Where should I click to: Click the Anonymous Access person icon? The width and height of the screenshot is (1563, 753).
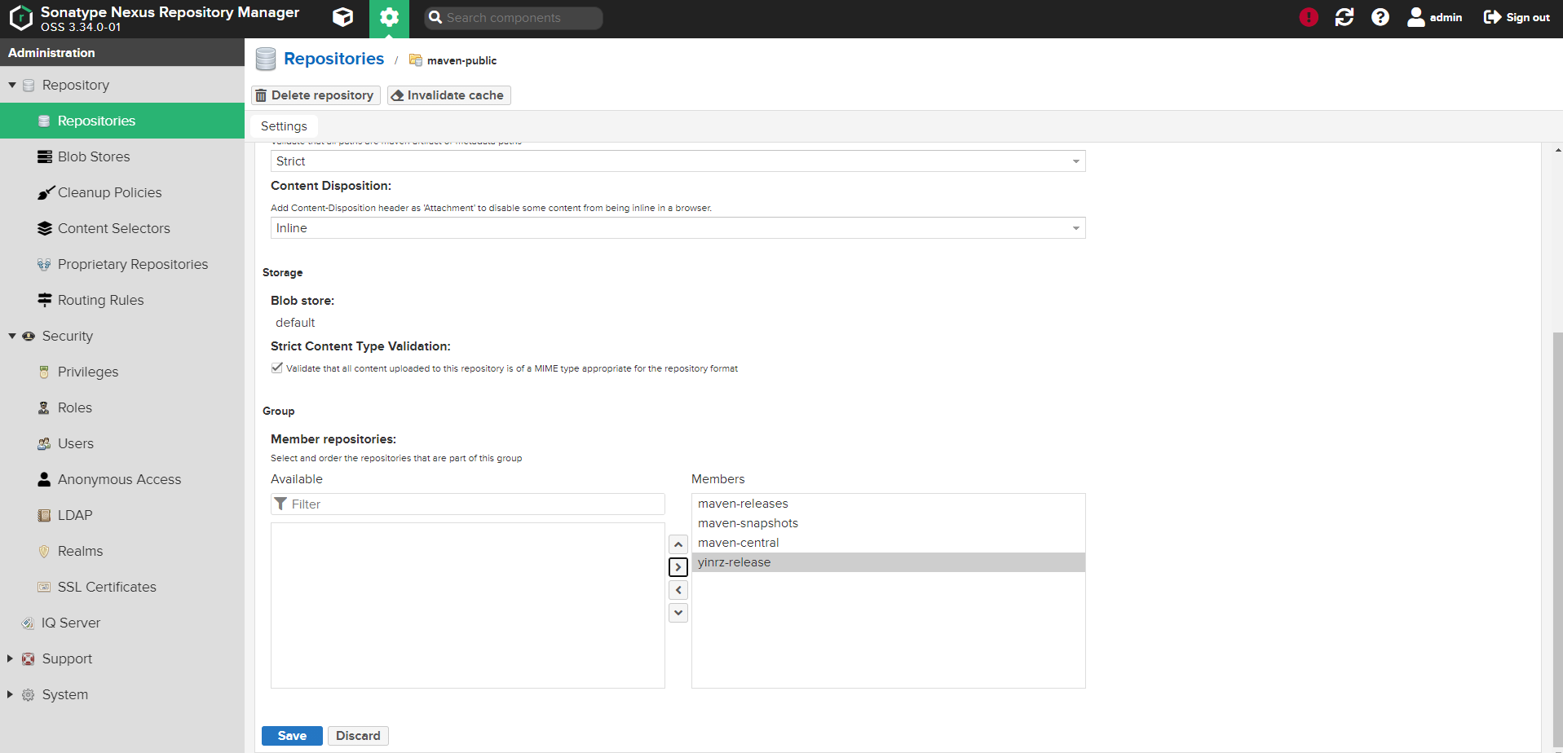(44, 479)
